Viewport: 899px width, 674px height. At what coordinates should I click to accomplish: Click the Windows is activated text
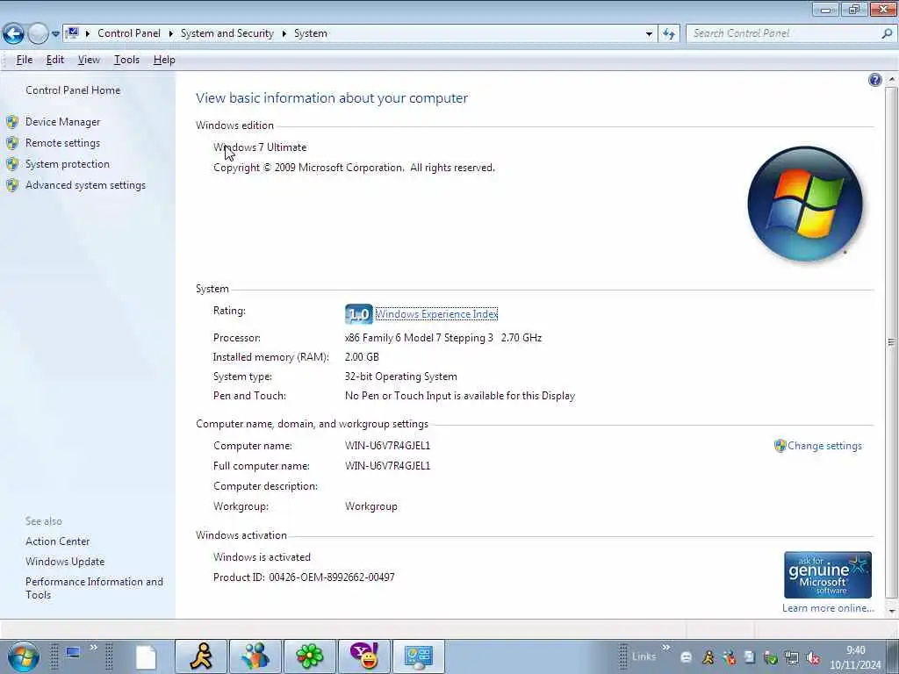(x=262, y=557)
